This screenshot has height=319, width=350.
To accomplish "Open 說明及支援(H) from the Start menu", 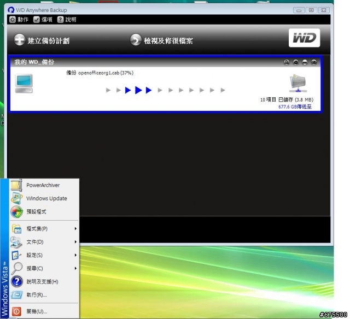I will (44, 281).
